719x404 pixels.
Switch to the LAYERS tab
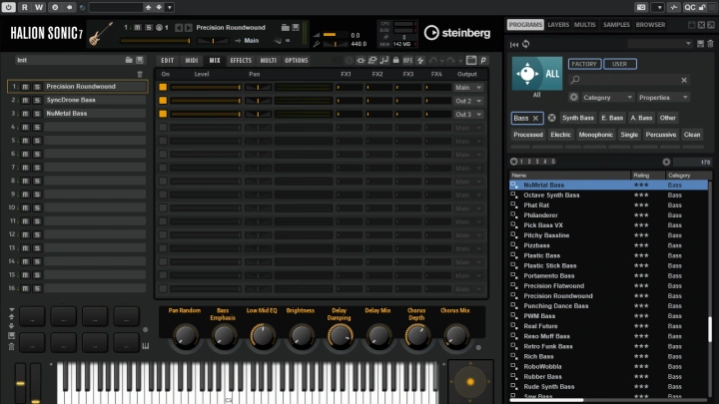558,25
